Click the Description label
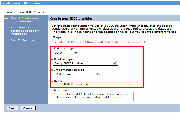This screenshot has height=115, width=180. tap(61, 90)
